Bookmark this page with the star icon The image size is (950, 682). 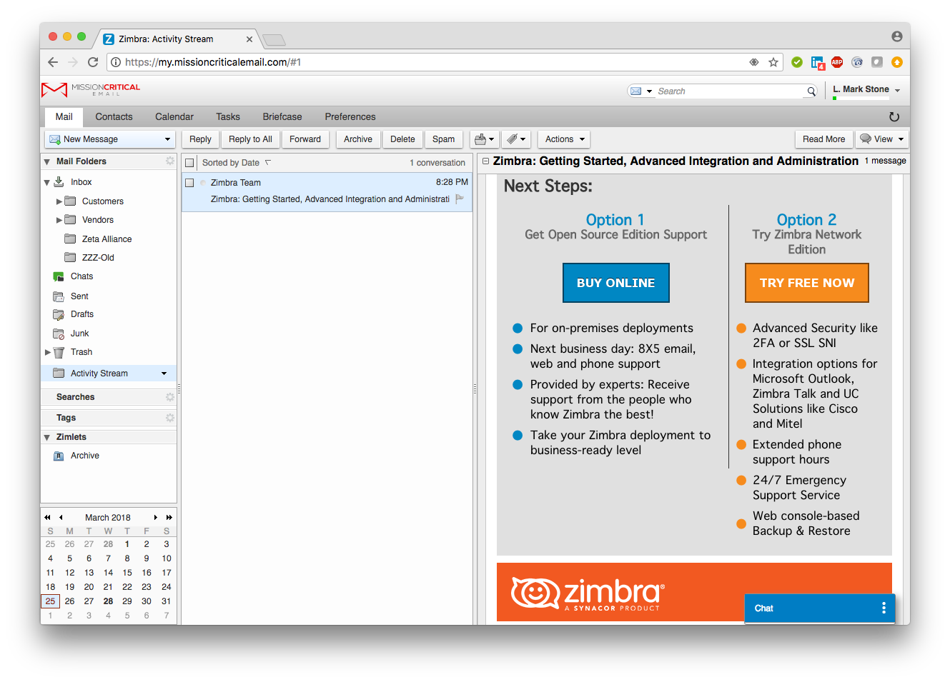click(x=773, y=62)
